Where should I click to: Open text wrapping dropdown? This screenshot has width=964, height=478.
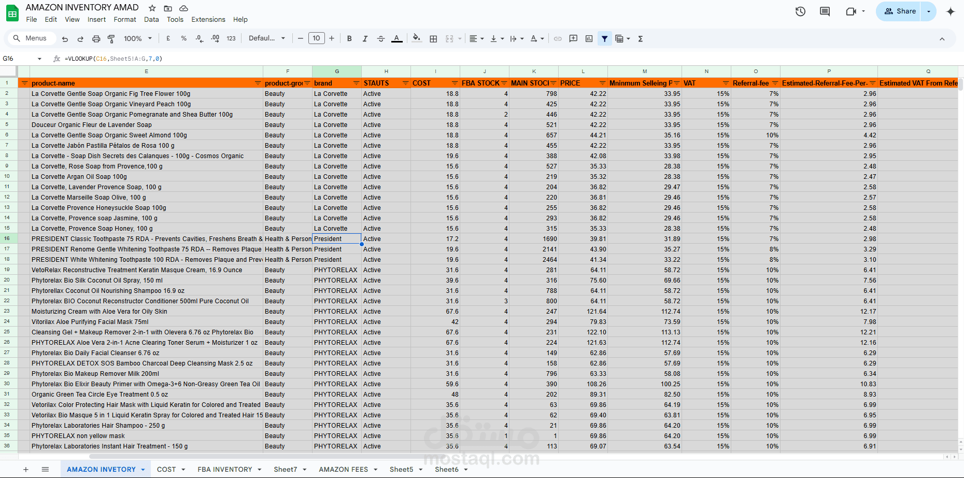[x=517, y=38]
